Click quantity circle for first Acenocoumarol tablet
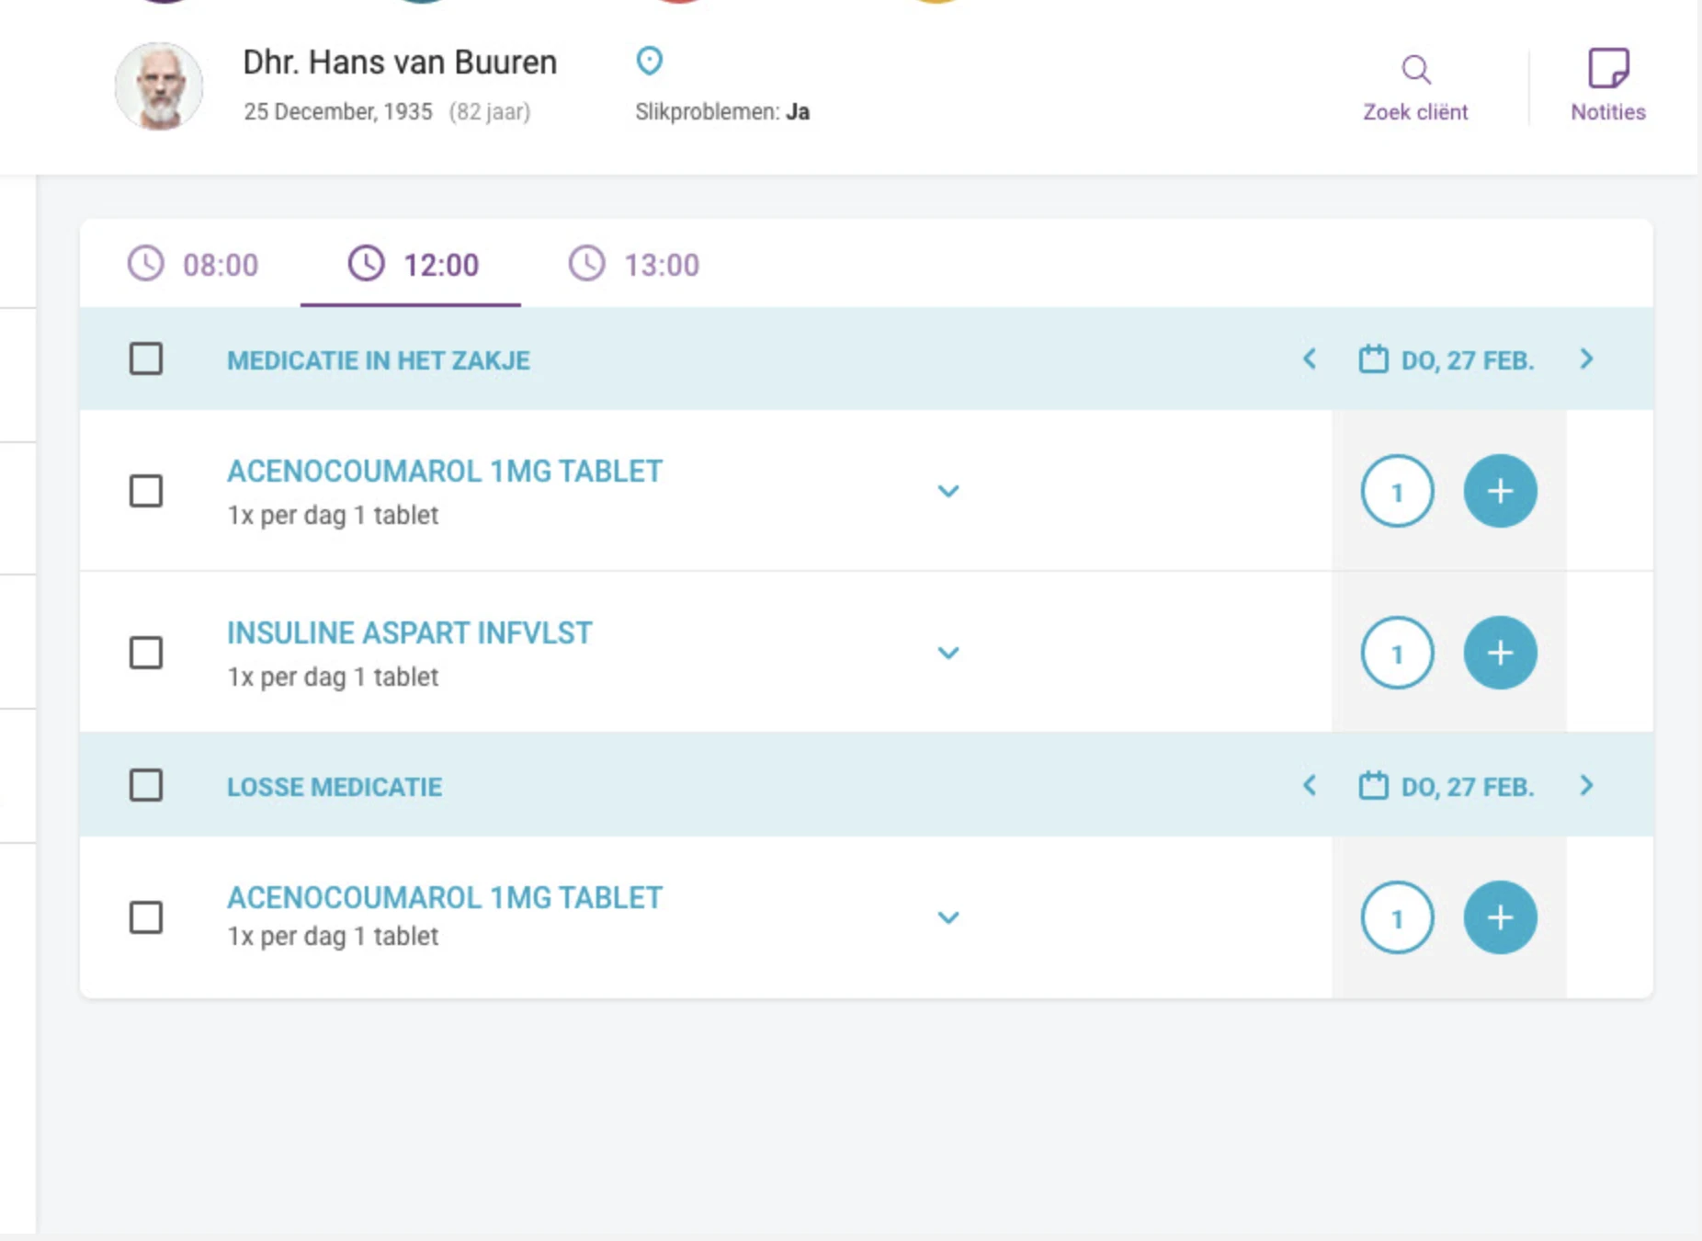 pos(1397,491)
